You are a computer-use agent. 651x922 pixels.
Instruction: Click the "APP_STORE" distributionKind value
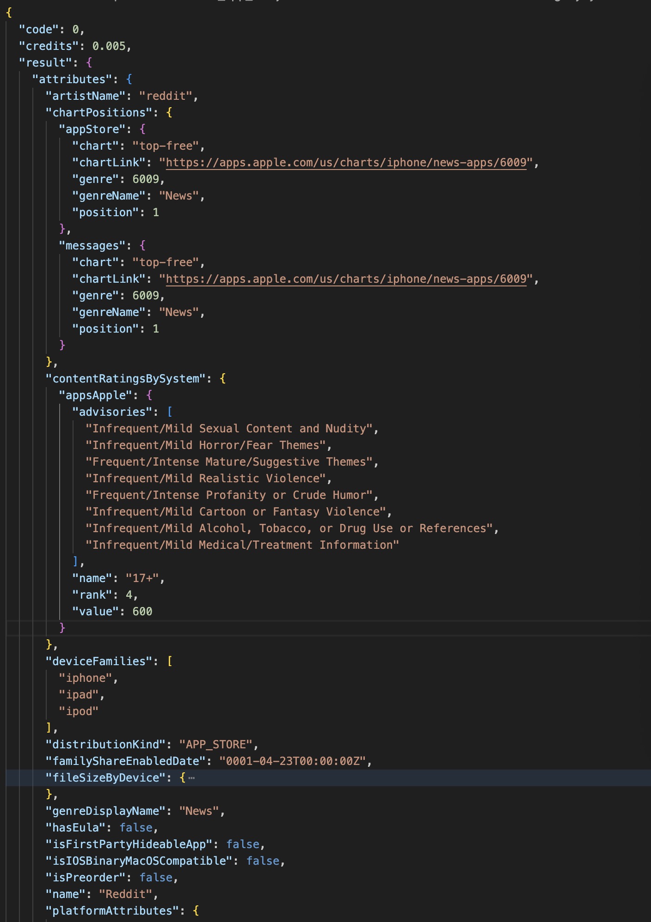tap(216, 745)
